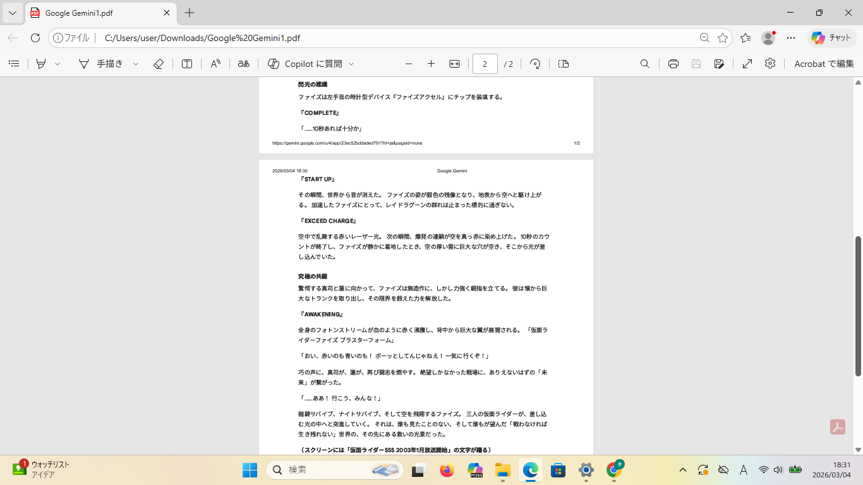Start read aloud for the PDF
The image size is (863, 485).
[215, 64]
